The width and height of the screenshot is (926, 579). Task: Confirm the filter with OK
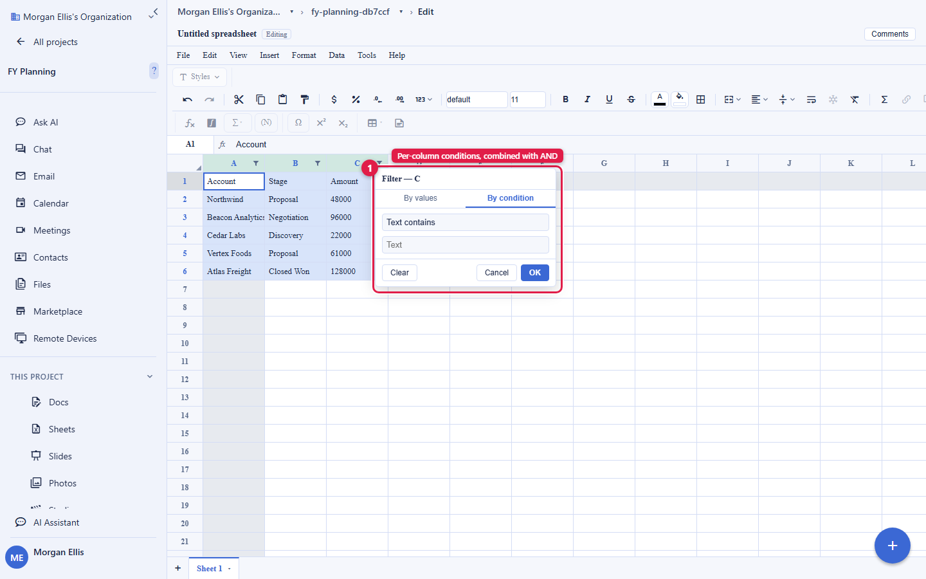click(x=535, y=273)
